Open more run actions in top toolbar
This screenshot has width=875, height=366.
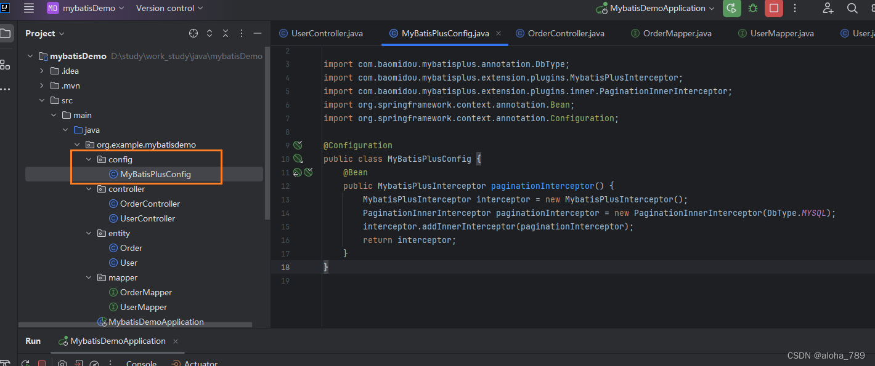795,8
